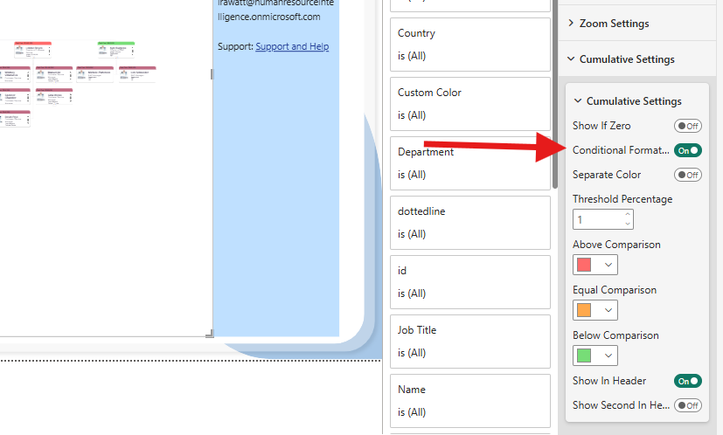Viewport: 723px width, 435px height.
Task: Open the Above Comparison color dropdown arrow
Action: [x=608, y=265]
